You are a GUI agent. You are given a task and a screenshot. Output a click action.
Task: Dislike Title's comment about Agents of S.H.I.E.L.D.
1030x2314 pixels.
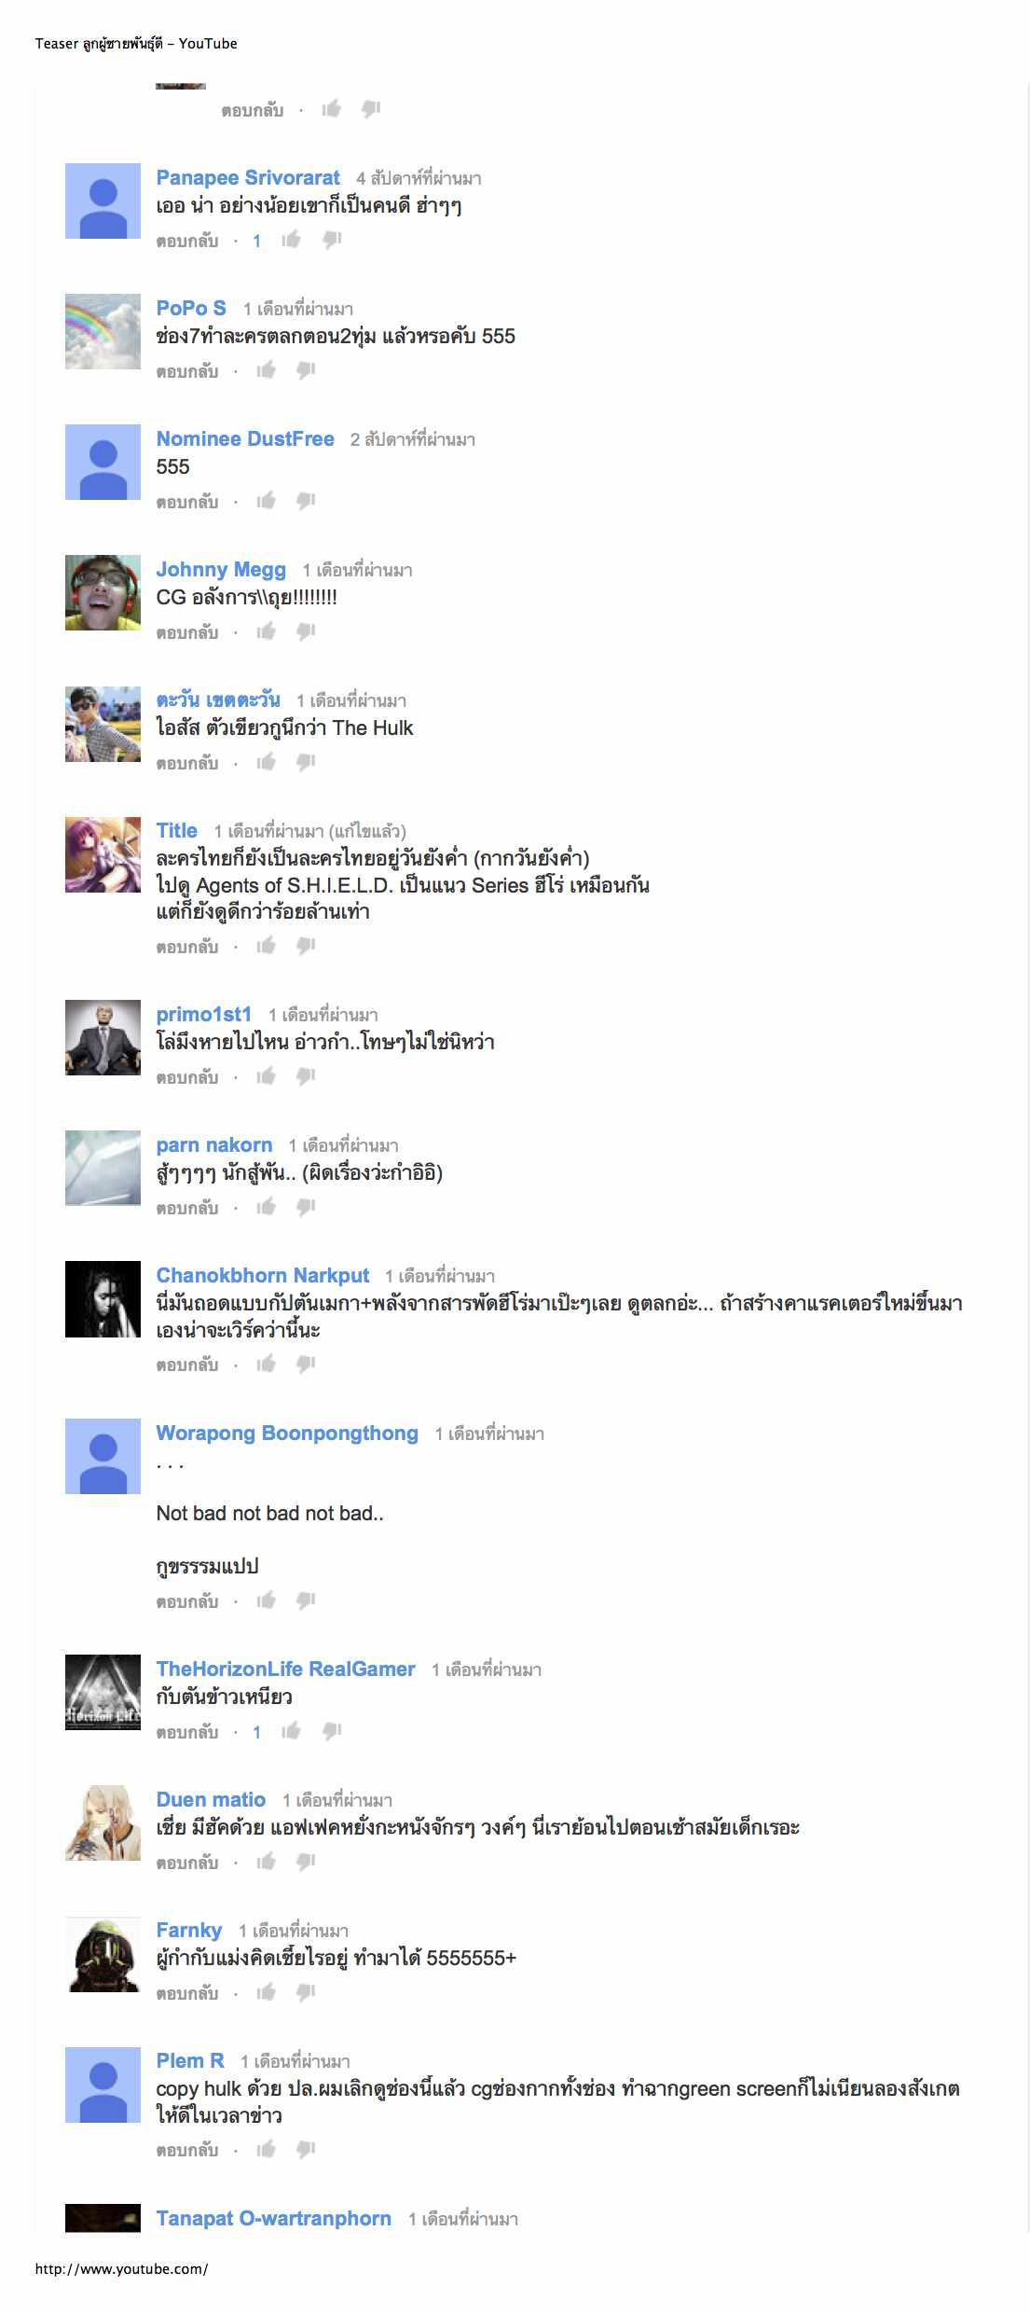click(306, 946)
